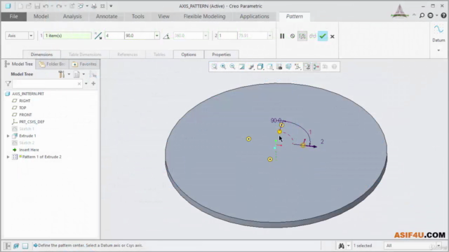The height and width of the screenshot is (252, 449).
Task: Open the 90.0 angle dropdown arrow
Action: pyautogui.click(x=157, y=36)
